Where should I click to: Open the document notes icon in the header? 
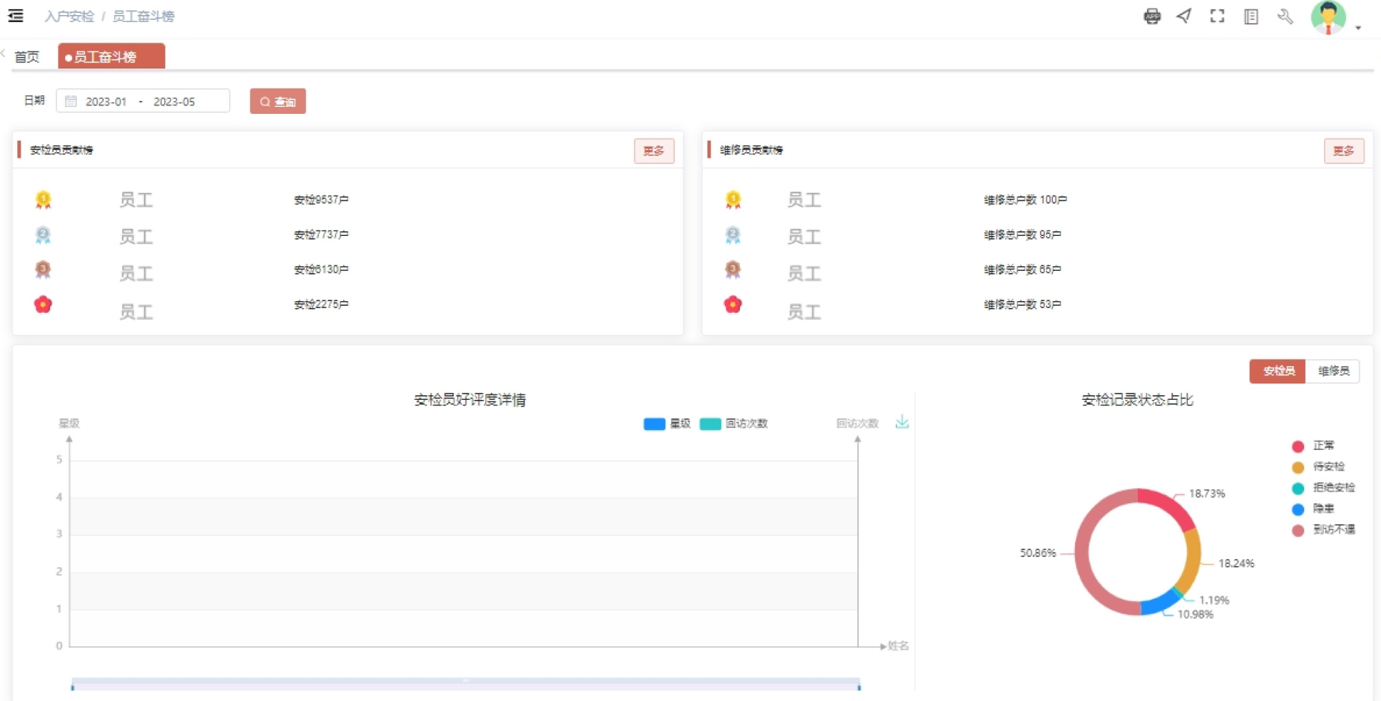1251,16
